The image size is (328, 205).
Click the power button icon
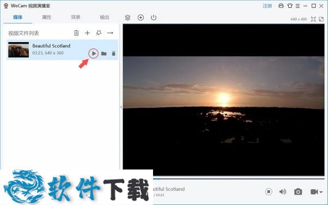(x=154, y=17)
